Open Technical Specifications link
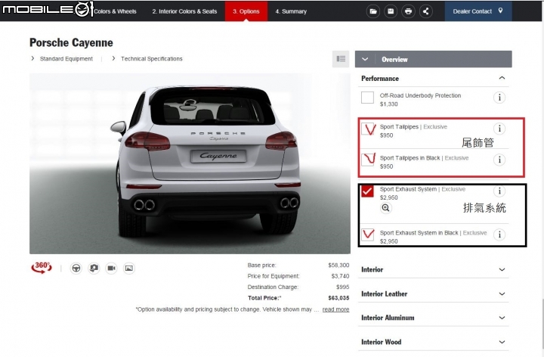The image size is (544, 357). (x=152, y=59)
